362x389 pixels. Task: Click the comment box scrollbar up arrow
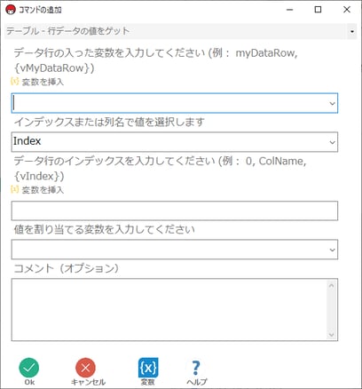[331, 286]
